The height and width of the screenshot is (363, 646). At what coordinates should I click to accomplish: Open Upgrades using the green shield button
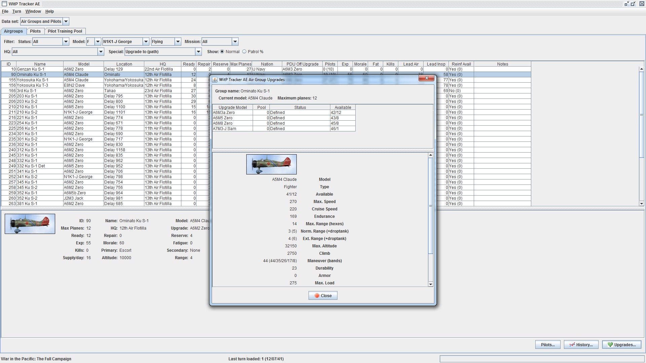621,345
